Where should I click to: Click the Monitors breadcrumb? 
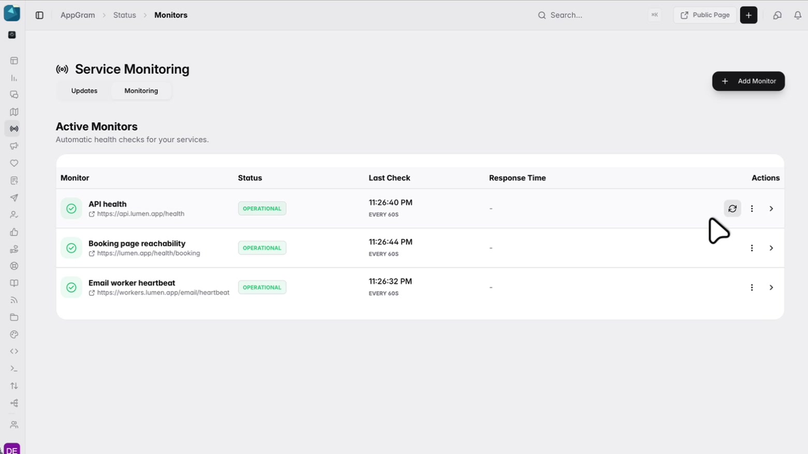coord(171,15)
